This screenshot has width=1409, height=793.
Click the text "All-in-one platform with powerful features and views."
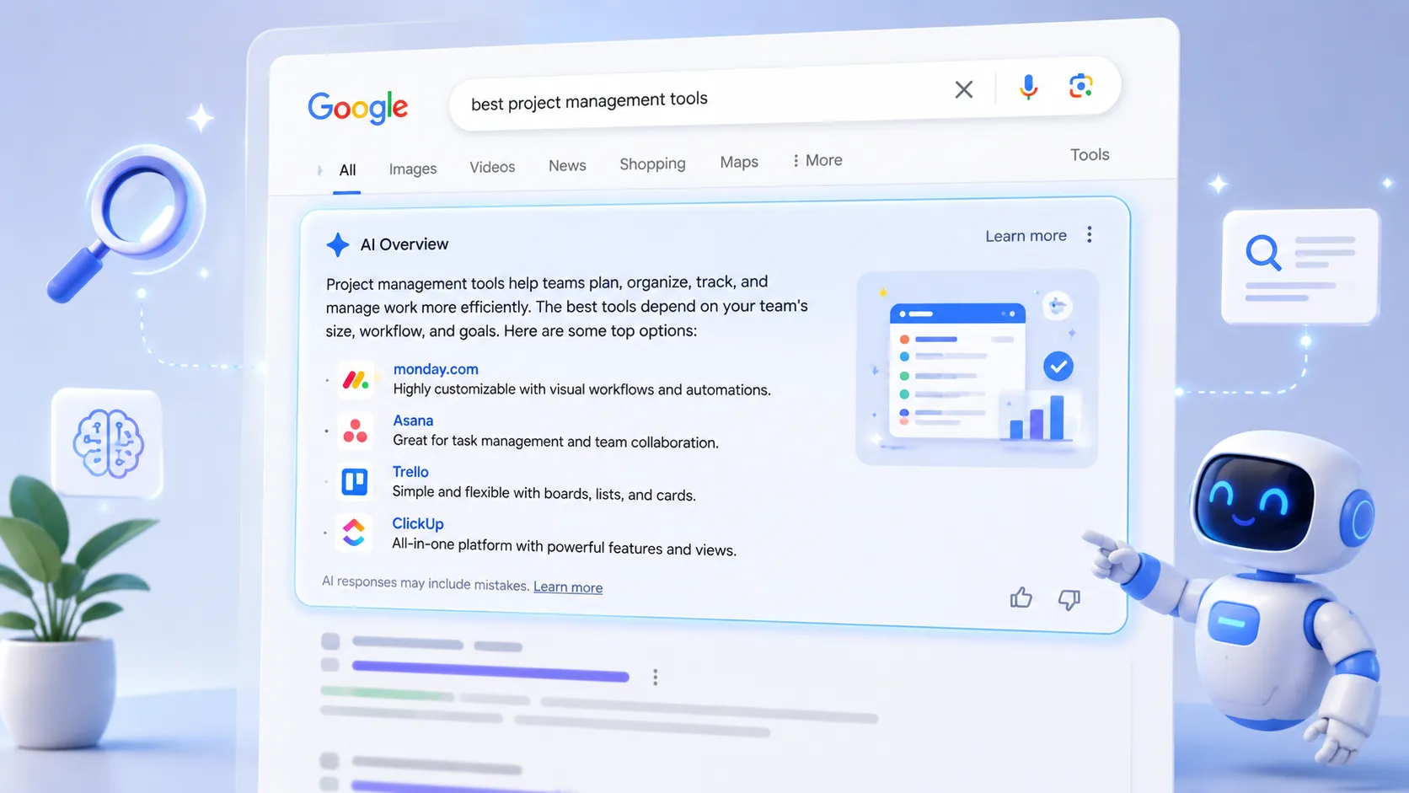(x=564, y=547)
